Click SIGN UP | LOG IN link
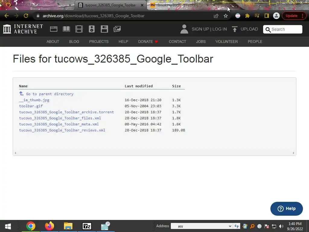The height and width of the screenshot is (232, 309). click(209, 29)
